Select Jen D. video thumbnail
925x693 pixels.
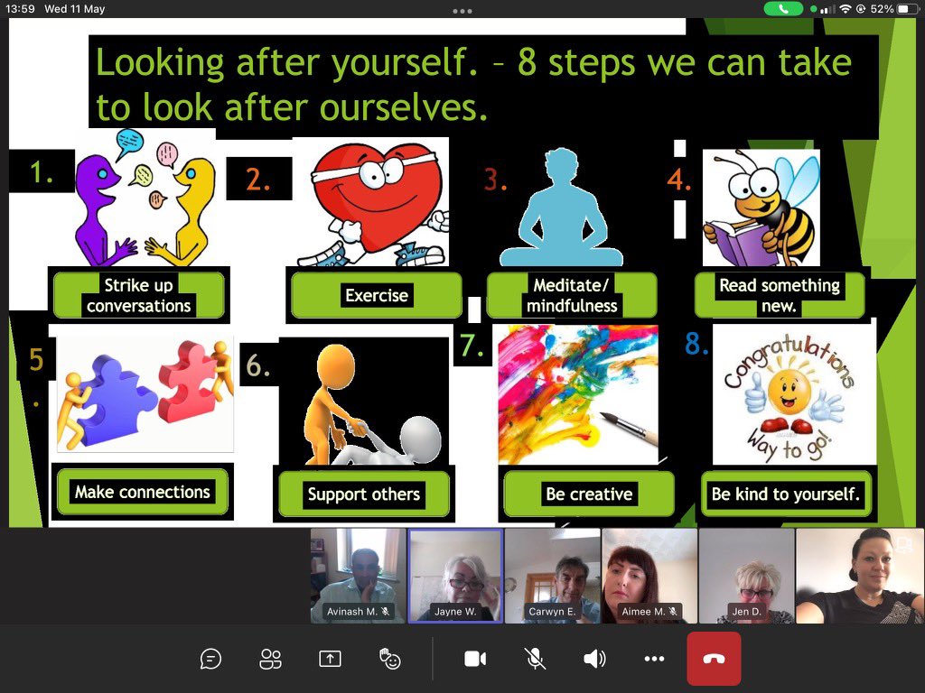pyautogui.click(x=746, y=576)
